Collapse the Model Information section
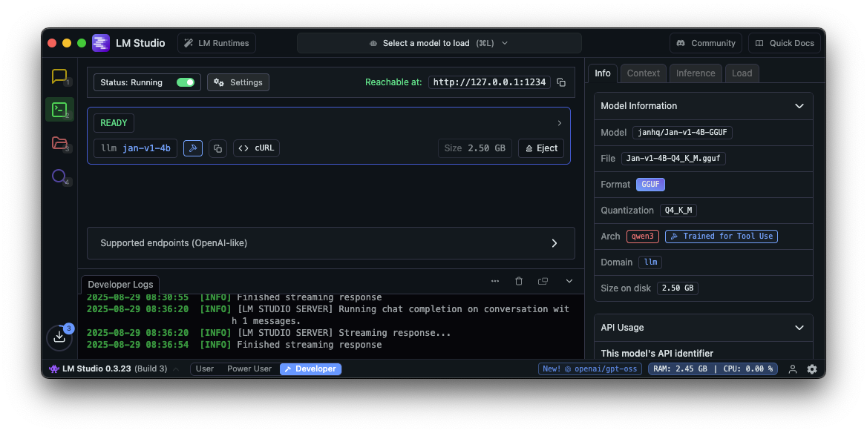The width and height of the screenshot is (867, 433). (799, 106)
